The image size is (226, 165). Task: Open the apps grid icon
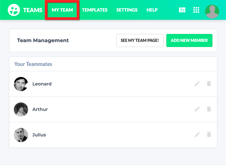click(196, 10)
